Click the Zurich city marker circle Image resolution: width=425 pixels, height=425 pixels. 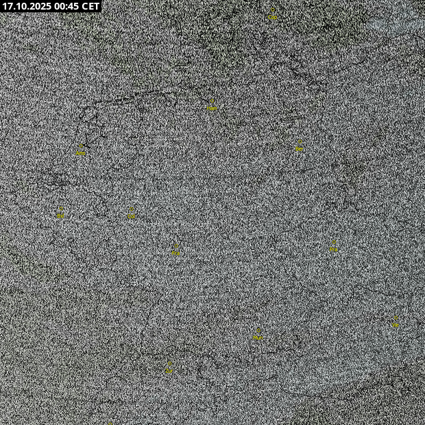[x=169, y=363]
